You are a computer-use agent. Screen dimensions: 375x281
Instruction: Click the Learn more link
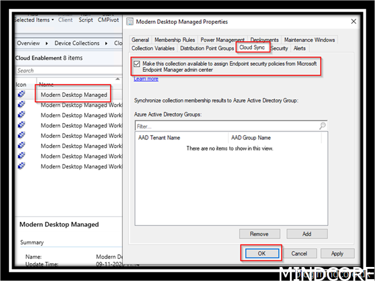coord(145,79)
